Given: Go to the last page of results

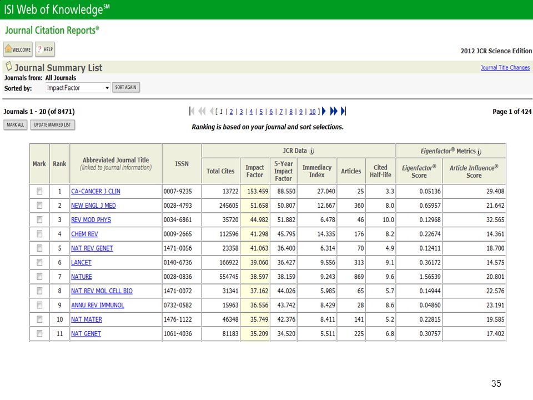Looking at the screenshot, I should click(x=343, y=111).
